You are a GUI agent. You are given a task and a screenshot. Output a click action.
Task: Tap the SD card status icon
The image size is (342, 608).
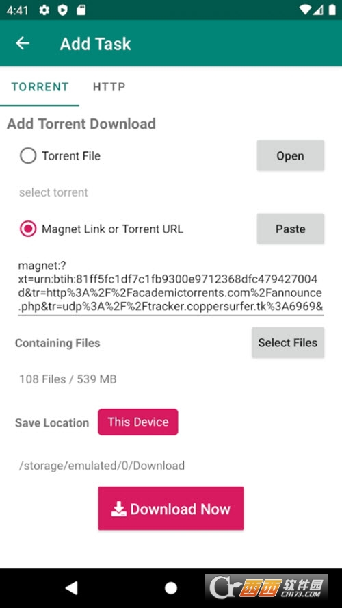tap(81, 10)
